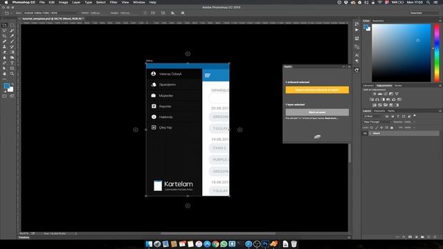The image size is (443, 249).
Task: Click the Mark as asset button
Action: click(x=317, y=112)
